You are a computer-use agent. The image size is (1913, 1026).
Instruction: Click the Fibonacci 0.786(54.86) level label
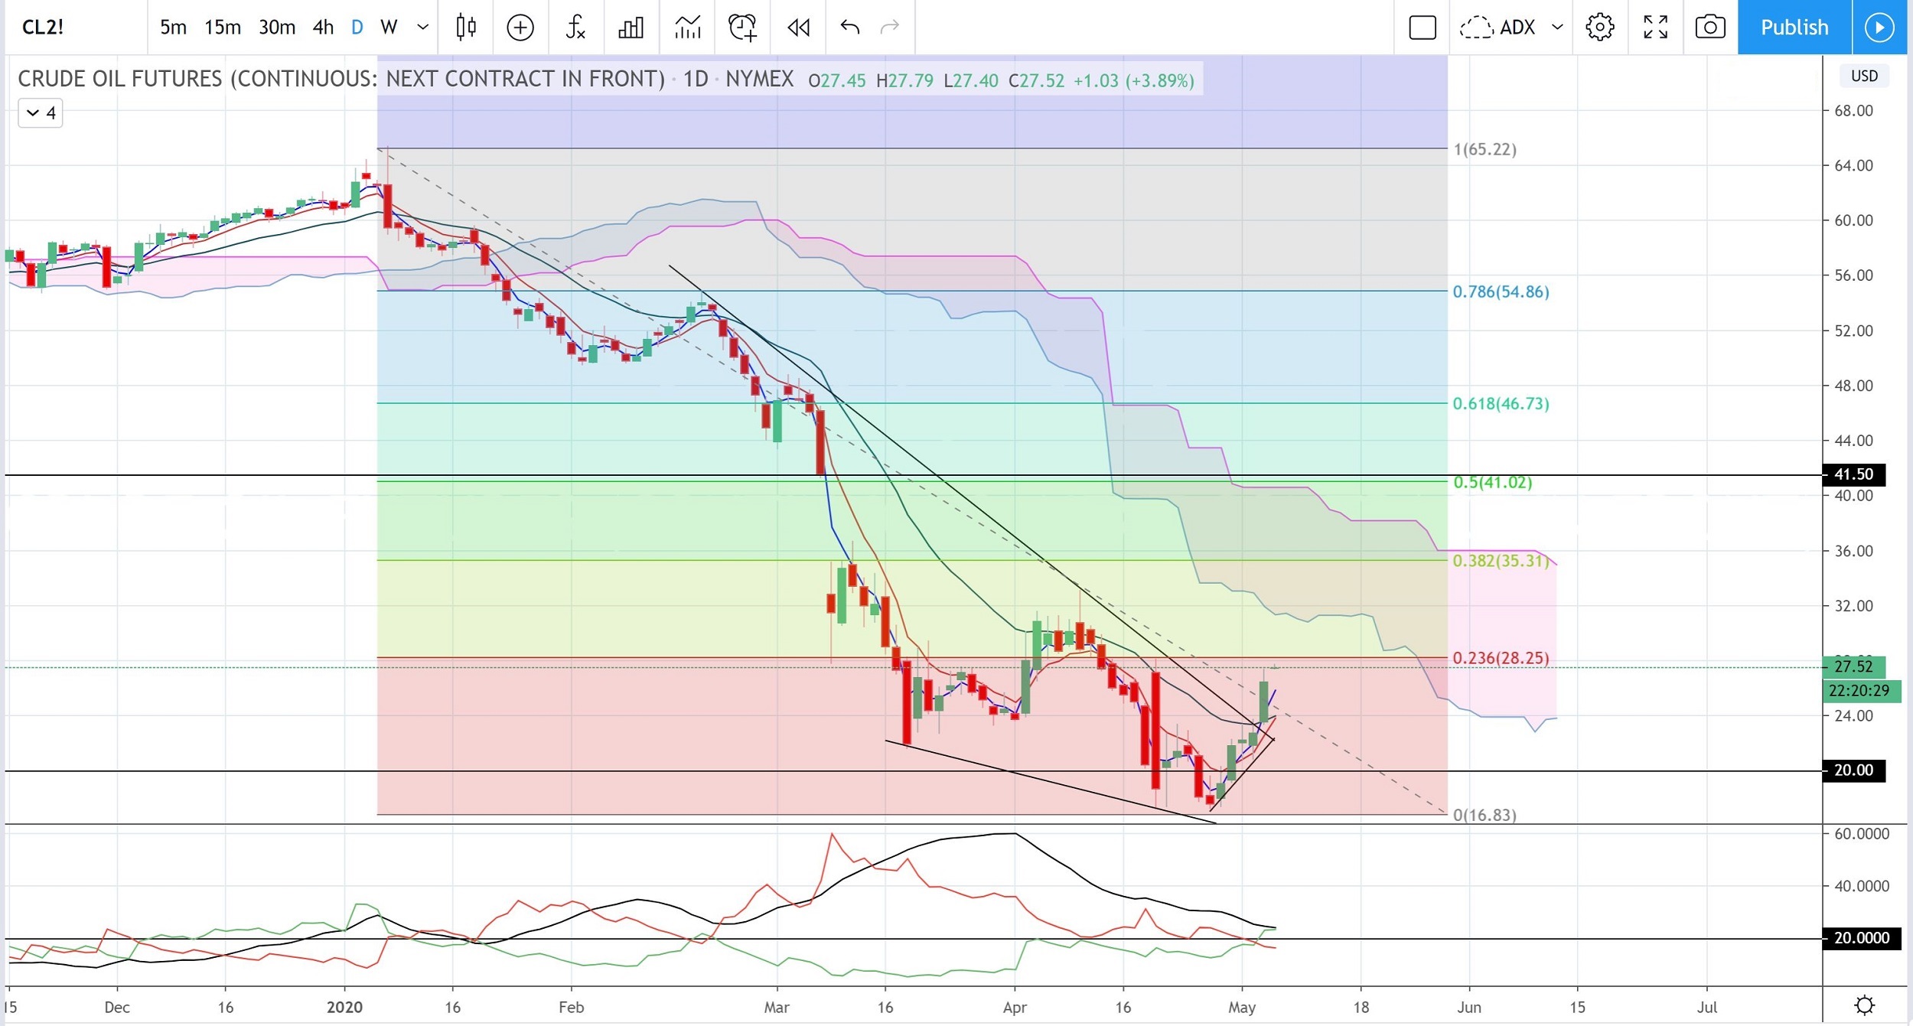tap(1501, 292)
